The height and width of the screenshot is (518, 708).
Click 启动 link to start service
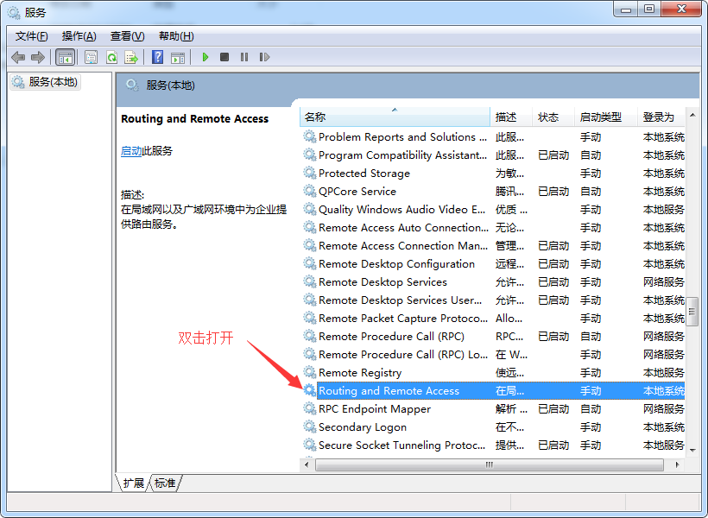pyautogui.click(x=131, y=151)
